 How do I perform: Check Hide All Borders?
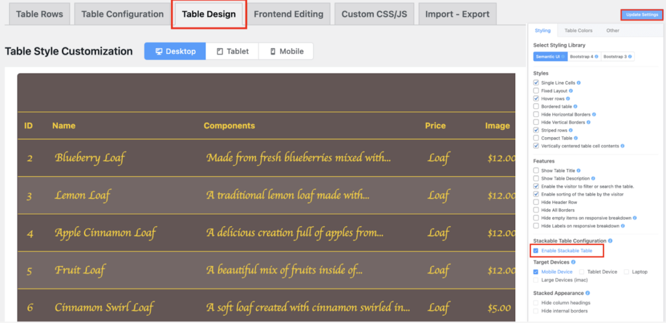pyautogui.click(x=536, y=210)
